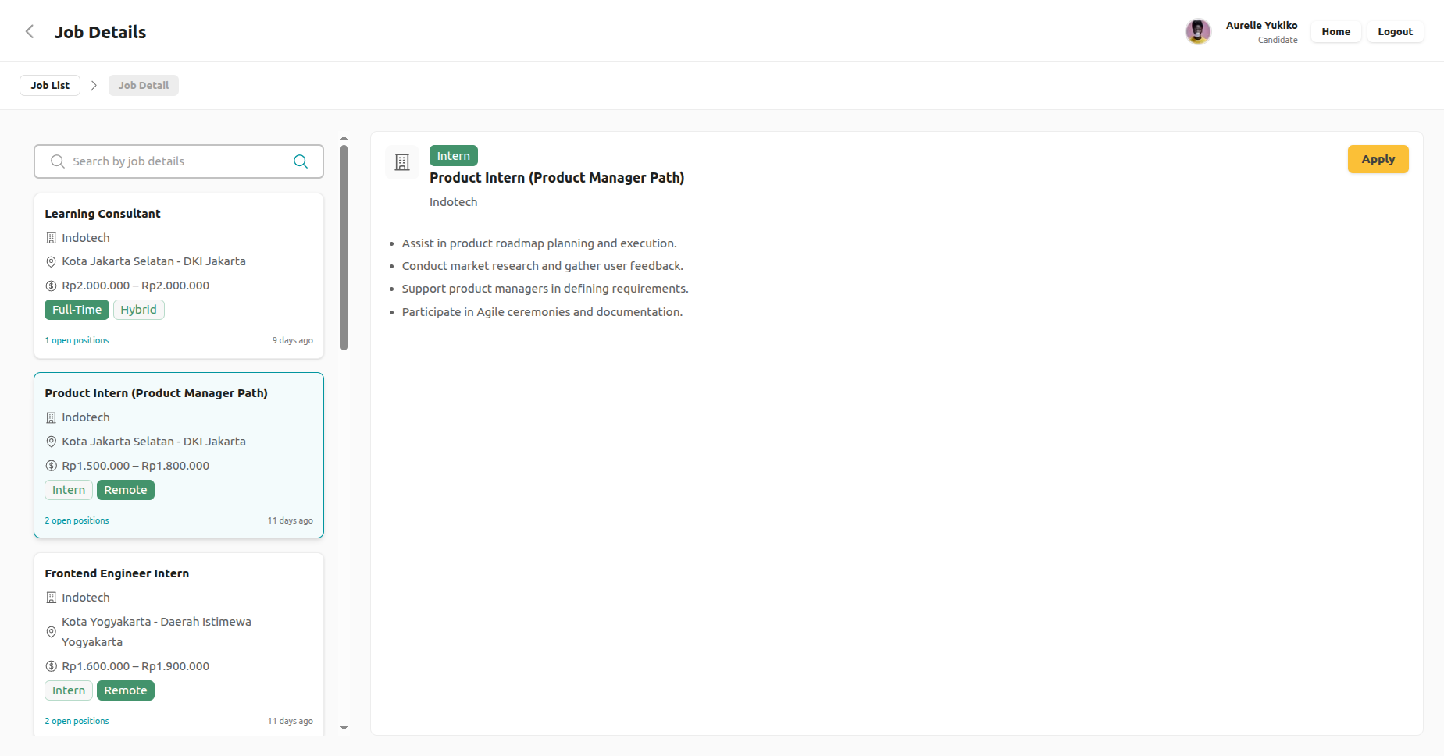
Task: Expand the breadcrumb chevron after Job List
Action: [x=94, y=85]
